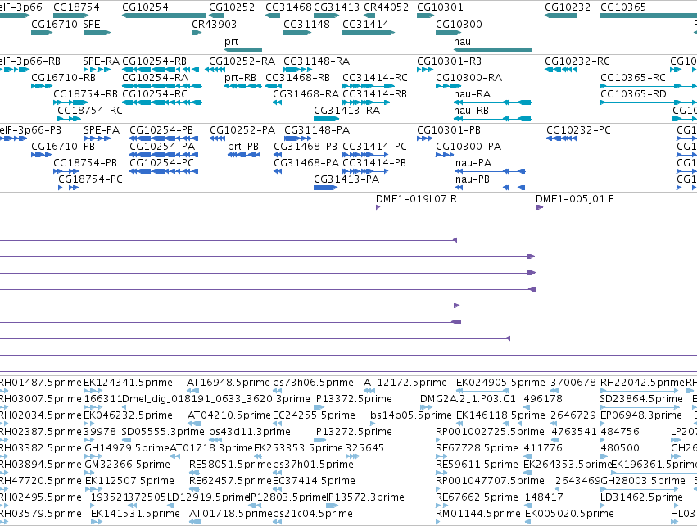Click the CG16710 gene label
697x526 pixels.
tap(54, 24)
